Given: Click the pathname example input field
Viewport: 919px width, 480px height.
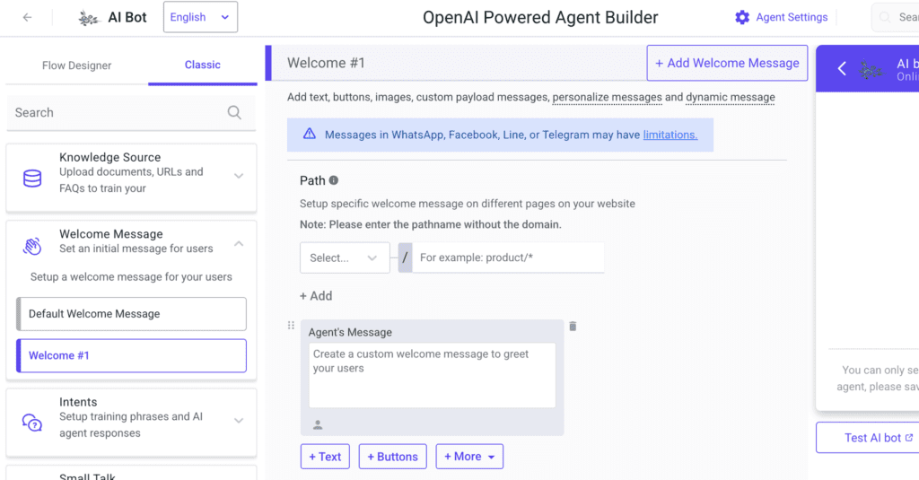Looking at the screenshot, I should tap(508, 257).
